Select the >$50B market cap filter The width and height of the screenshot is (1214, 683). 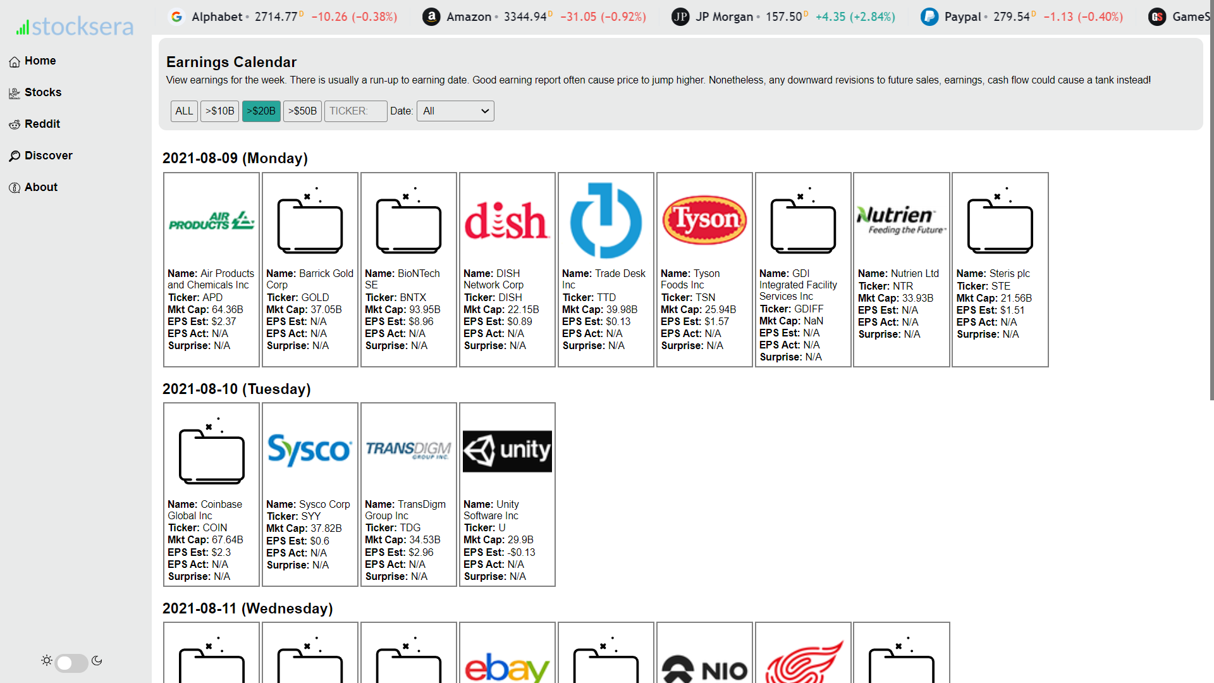tap(302, 111)
